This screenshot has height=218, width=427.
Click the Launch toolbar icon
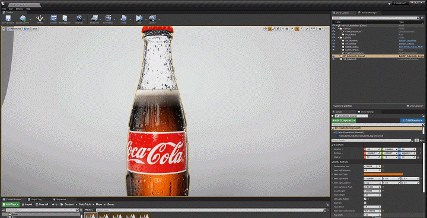(x=152, y=20)
